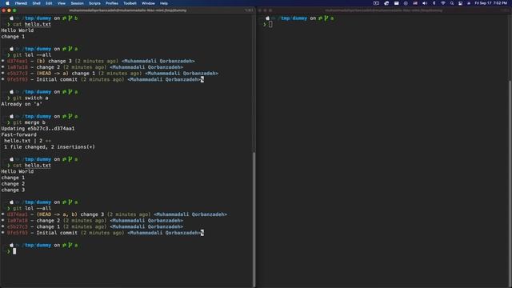512x288 pixels.
Task: Open Spotlight search from menu bar
Action: (452, 3)
